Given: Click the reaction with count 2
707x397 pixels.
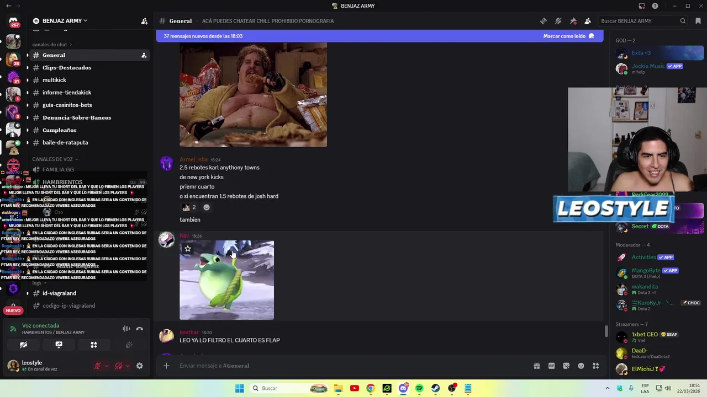Looking at the screenshot, I should pos(189,207).
